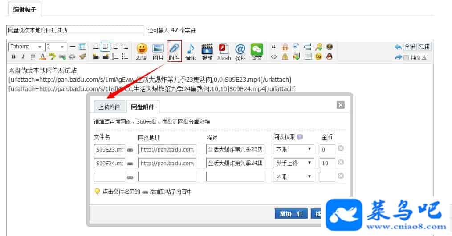Toggle bold formatting in the editor toolbar
452x236 pixels.
pos(13,57)
